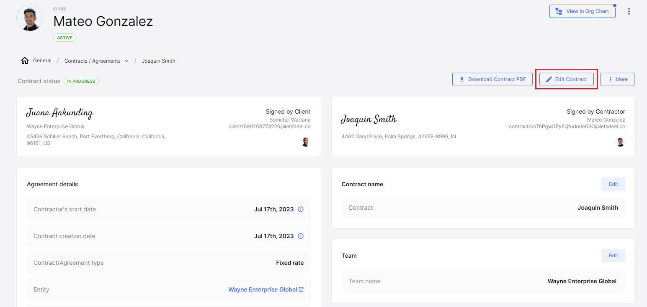Click the ACTIVE status badge
This screenshot has height=307, width=647.
point(64,38)
